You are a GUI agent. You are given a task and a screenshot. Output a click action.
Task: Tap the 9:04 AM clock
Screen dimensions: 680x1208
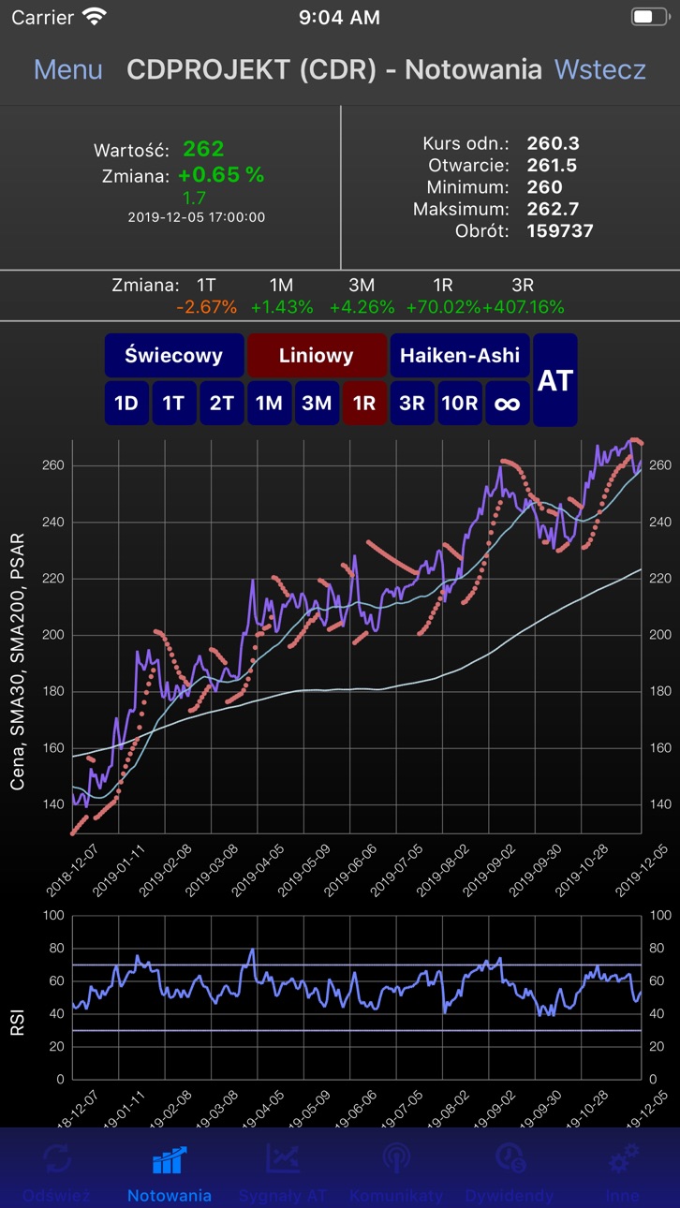coord(339,17)
